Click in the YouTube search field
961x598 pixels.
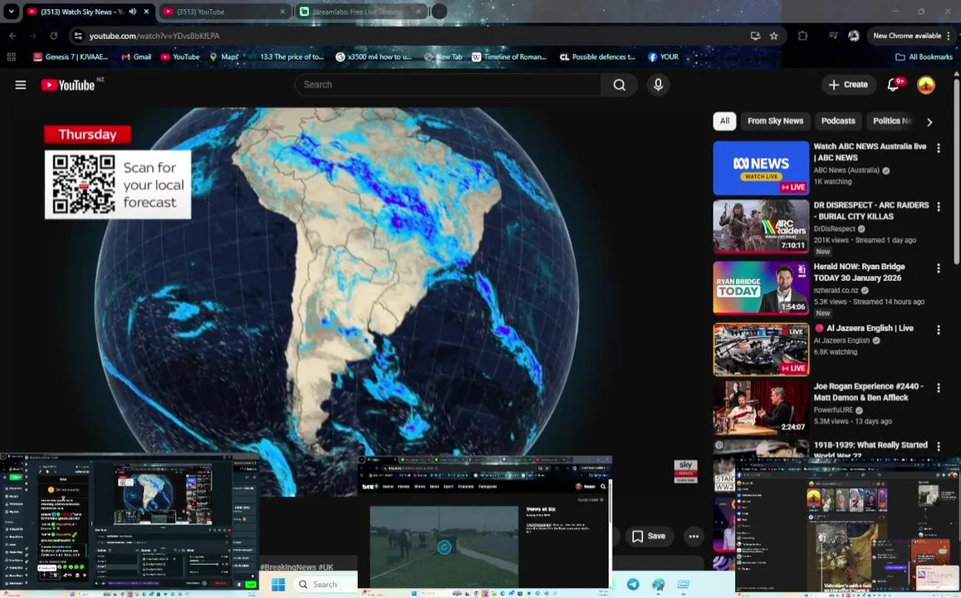(x=448, y=85)
